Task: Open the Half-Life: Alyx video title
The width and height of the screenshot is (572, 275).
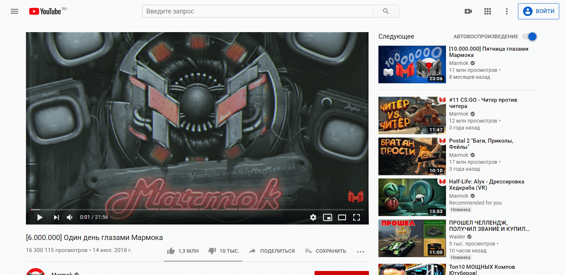Action: pos(486,185)
